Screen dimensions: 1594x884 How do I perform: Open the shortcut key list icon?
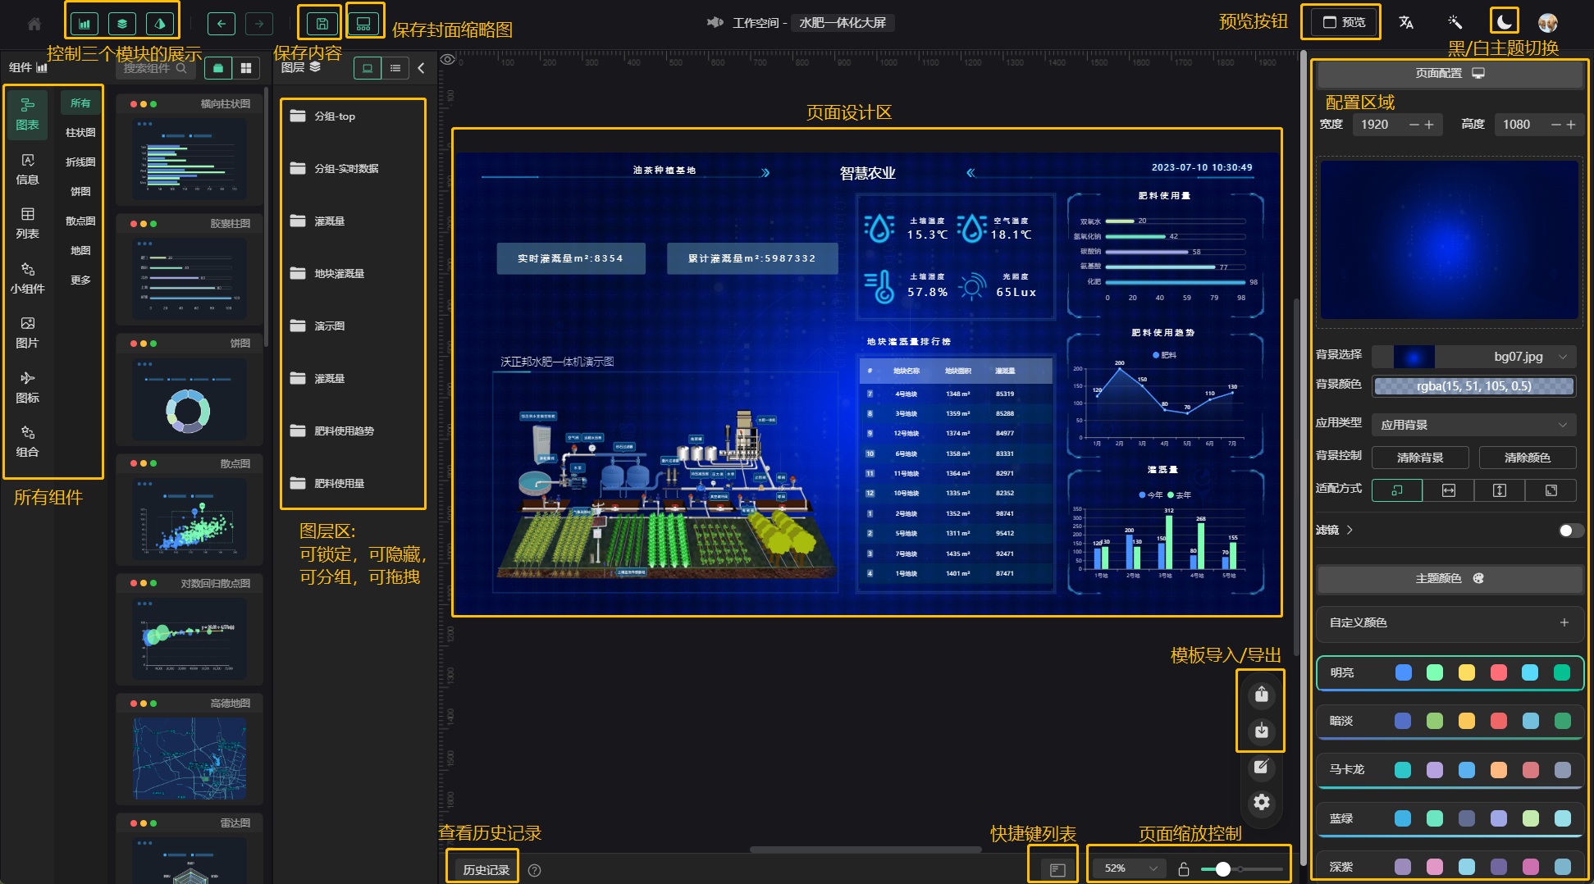click(1057, 869)
